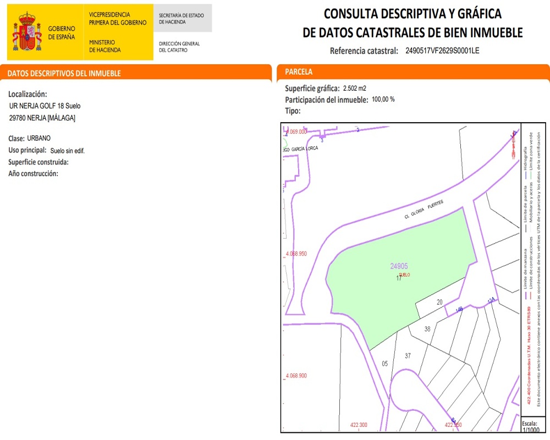Select the DATOS DESCRIPTIVOS DEL INMUEBLE header

click(x=64, y=73)
